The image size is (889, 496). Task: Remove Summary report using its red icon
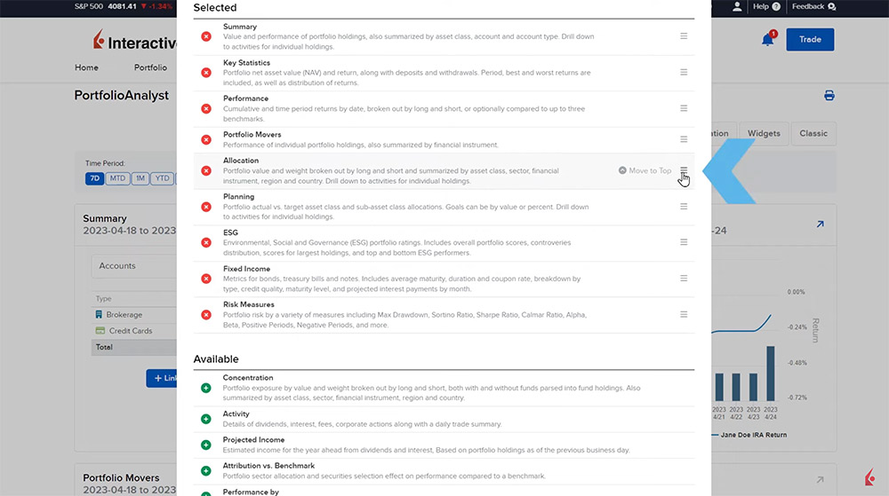(206, 36)
